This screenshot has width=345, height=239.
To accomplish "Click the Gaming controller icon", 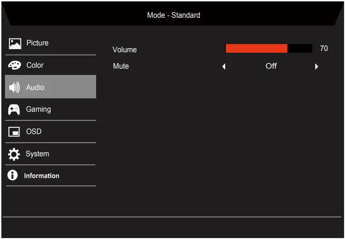I will [15, 110].
